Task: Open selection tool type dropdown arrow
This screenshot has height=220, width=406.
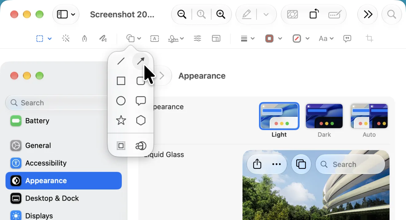Action: click(x=50, y=39)
